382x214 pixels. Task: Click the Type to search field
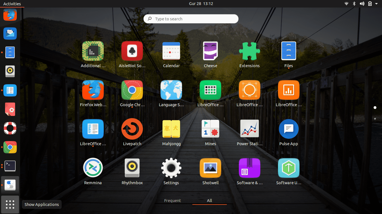191,19
